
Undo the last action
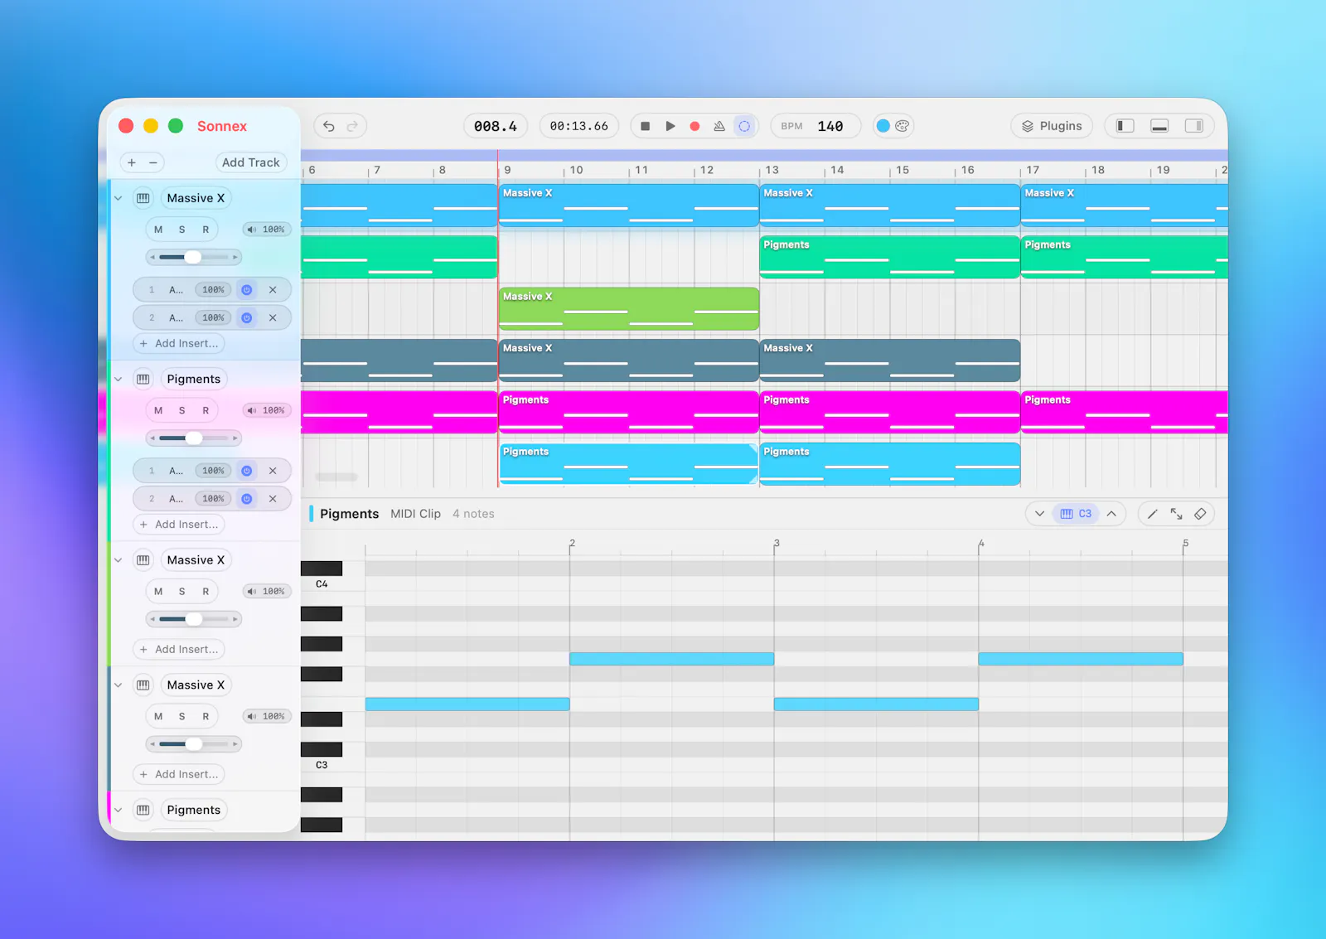click(x=329, y=126)
